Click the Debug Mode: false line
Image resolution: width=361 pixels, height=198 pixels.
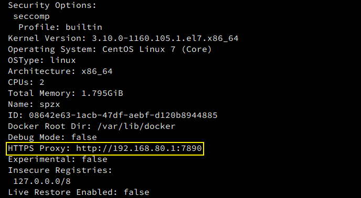pyautogui.click(x=52, y=137)
